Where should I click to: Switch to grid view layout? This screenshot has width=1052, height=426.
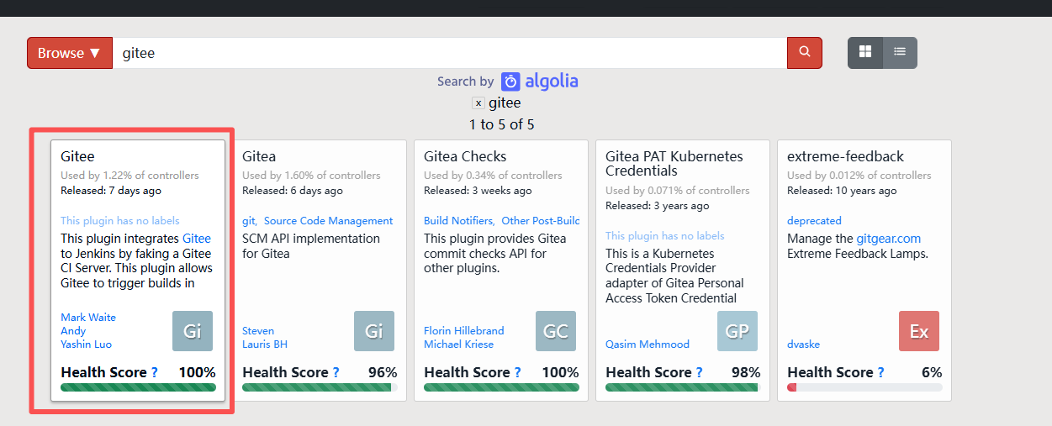click(865, 53)
